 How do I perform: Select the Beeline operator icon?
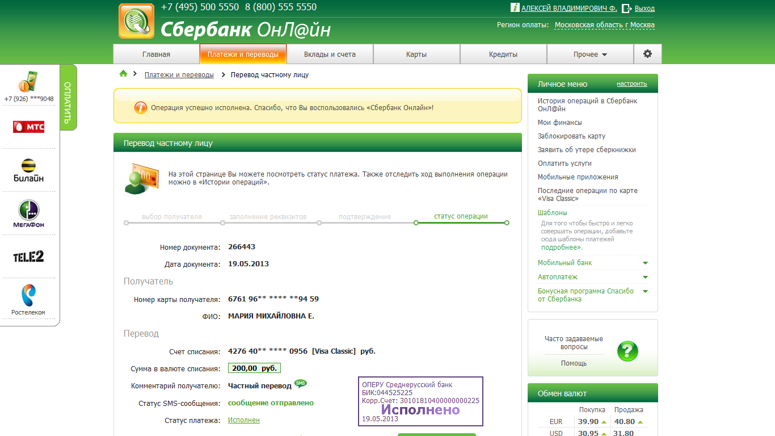28,170
